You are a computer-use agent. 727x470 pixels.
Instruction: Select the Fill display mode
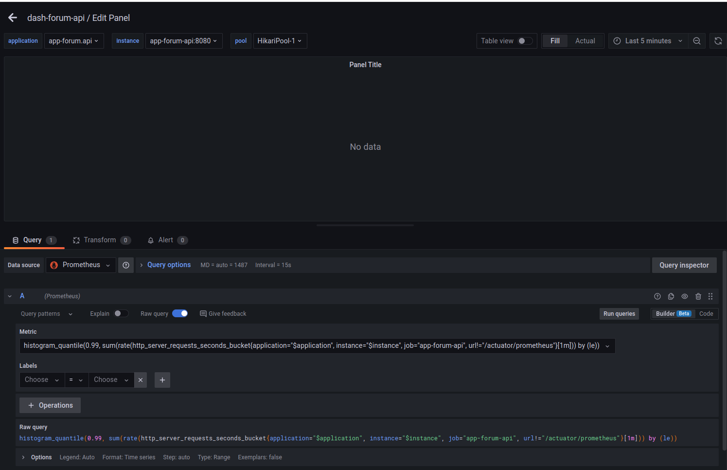[555, 41]
